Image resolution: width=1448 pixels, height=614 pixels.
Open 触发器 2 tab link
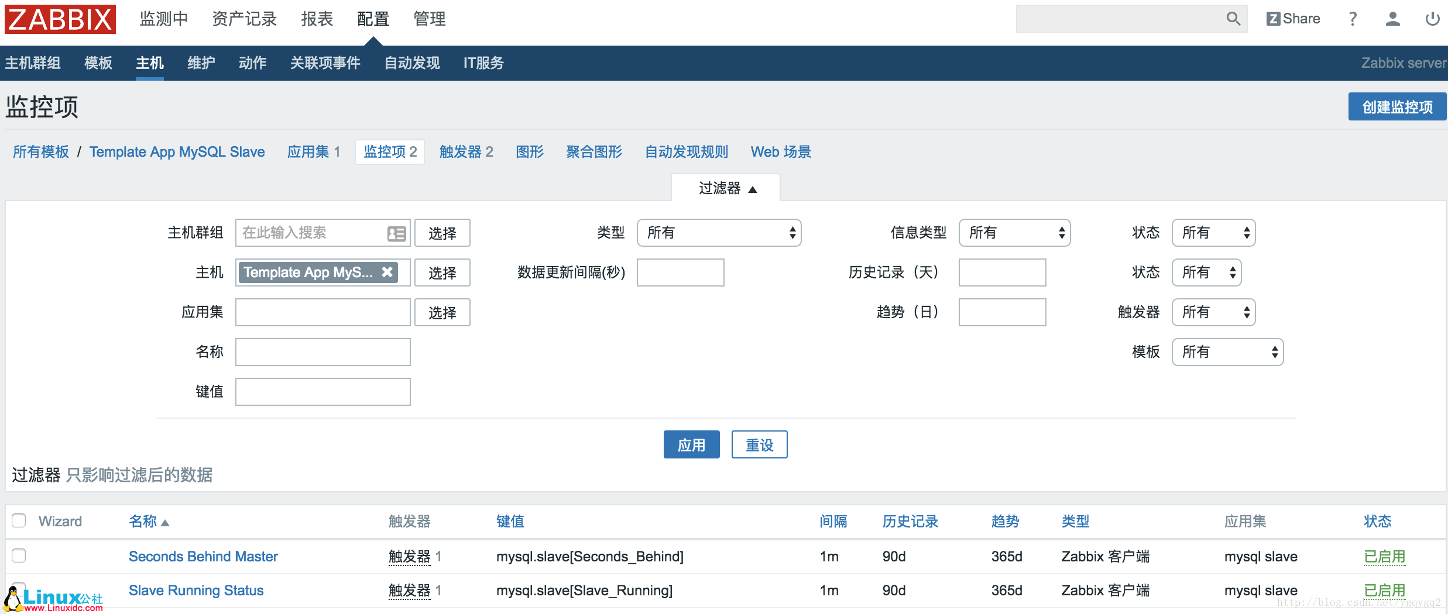tap(466, 152)
